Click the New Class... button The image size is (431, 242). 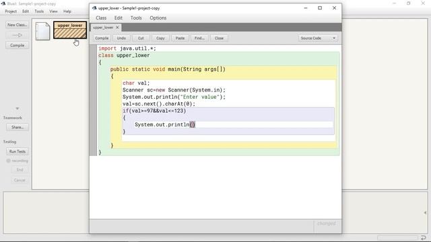pos(17,25)
